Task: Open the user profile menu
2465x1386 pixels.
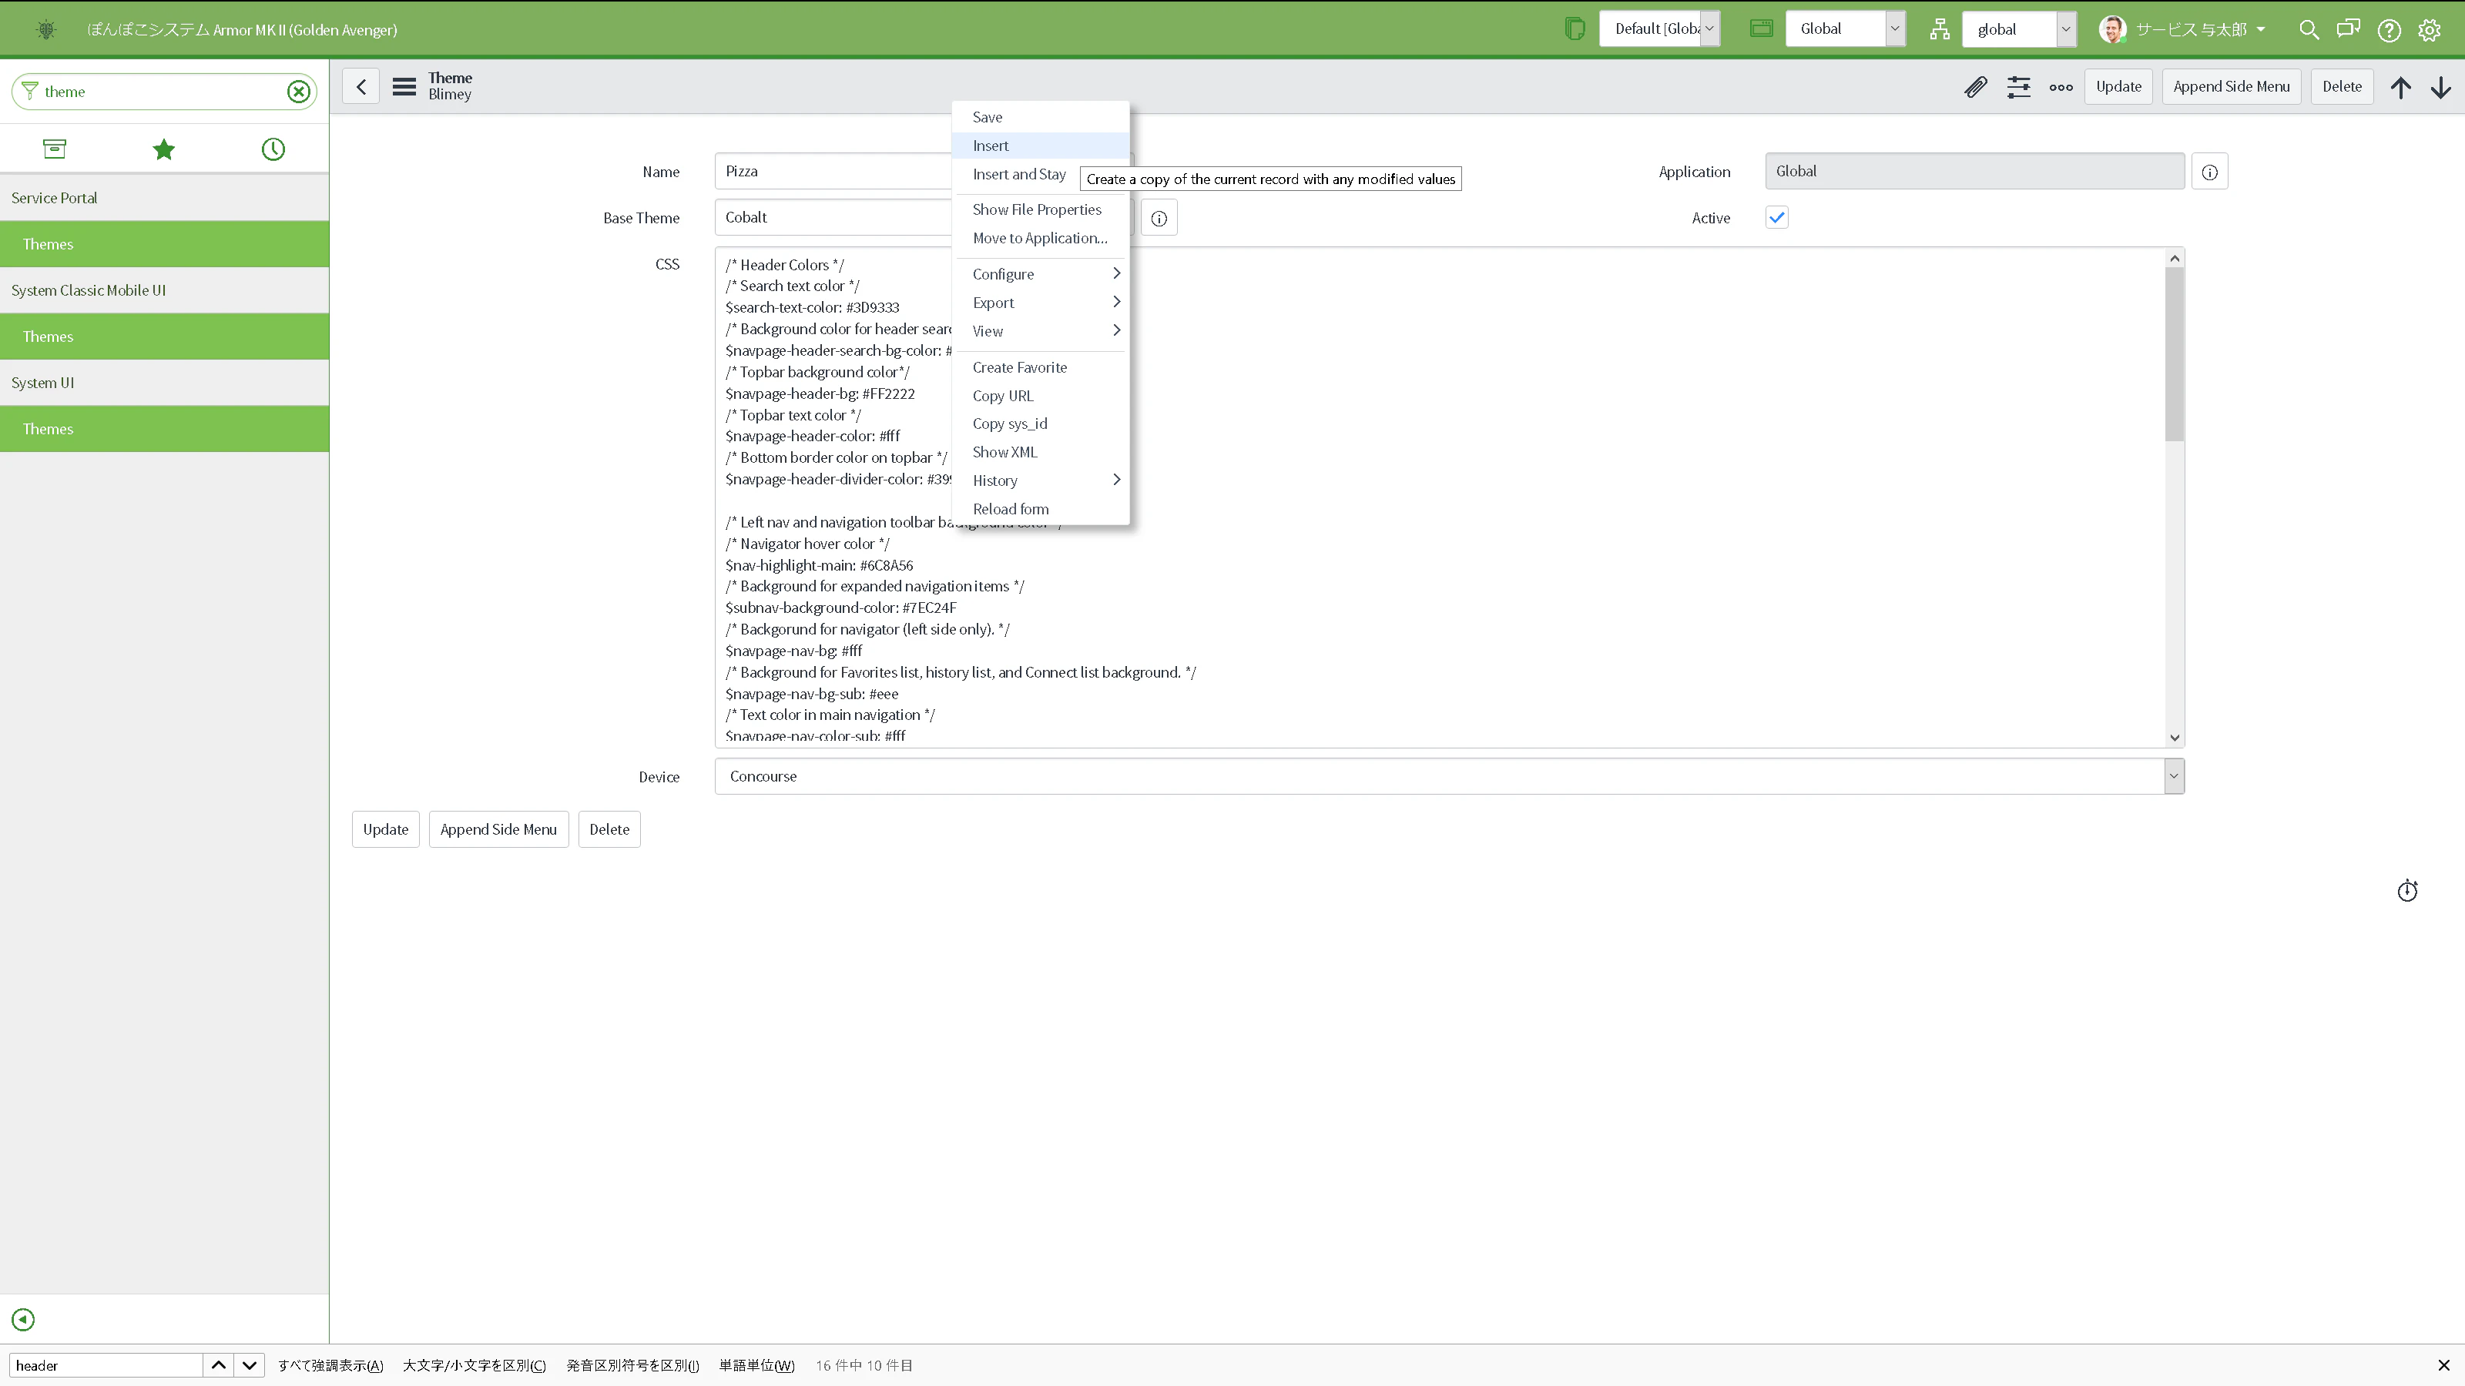Action: [2183, 30]
